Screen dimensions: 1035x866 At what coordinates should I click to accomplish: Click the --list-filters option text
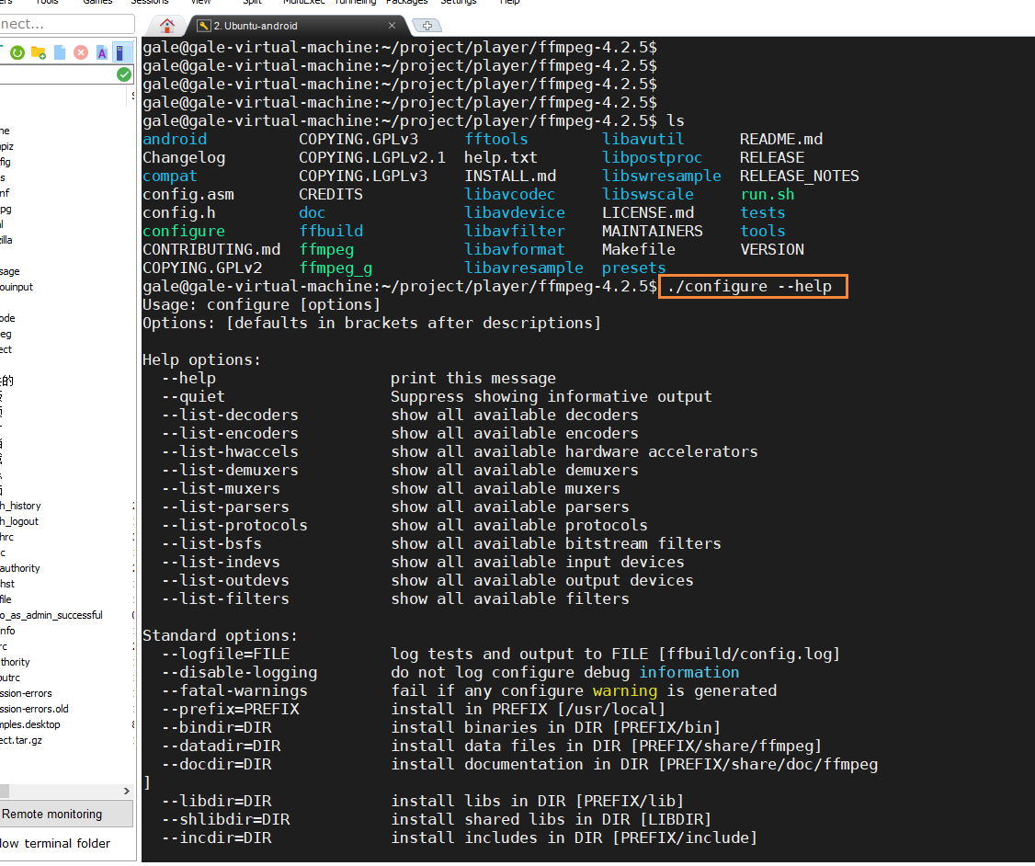(x=225, y=598)
